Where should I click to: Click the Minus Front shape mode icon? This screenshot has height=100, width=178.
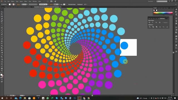[x=153, y=22]
